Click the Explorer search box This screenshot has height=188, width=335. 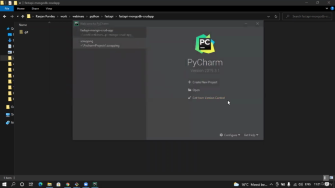point(307,16)
